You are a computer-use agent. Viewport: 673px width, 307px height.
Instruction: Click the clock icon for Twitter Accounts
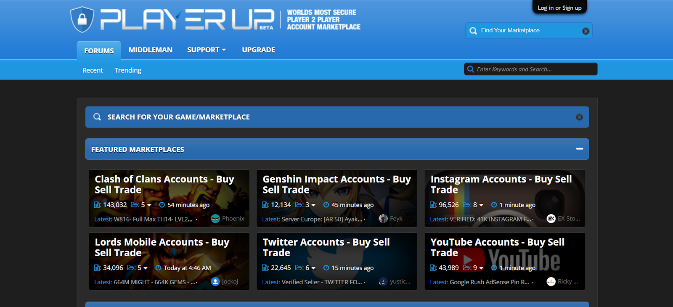[326, 268]
